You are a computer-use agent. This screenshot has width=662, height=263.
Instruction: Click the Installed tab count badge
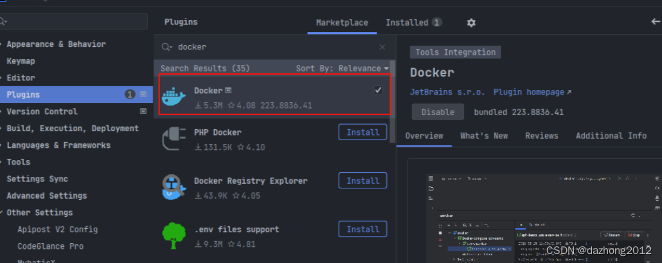point(437,23)
